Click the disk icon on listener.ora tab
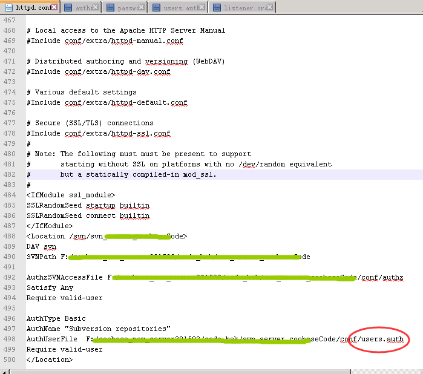The width and height of the screenshot is (423, 374). (217, 7)
